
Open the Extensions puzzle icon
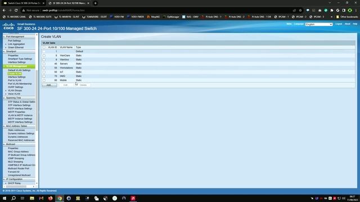(332, 10)
